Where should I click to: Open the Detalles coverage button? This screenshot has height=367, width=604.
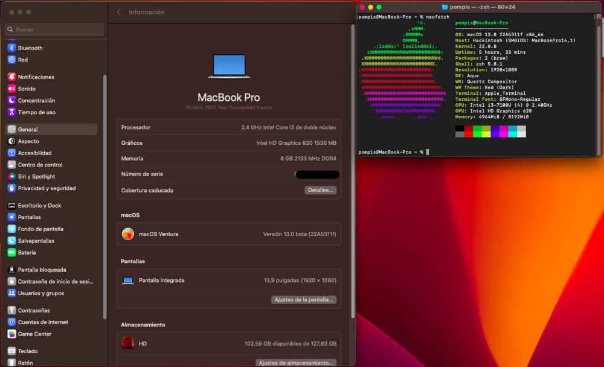[x=320, y=190]
